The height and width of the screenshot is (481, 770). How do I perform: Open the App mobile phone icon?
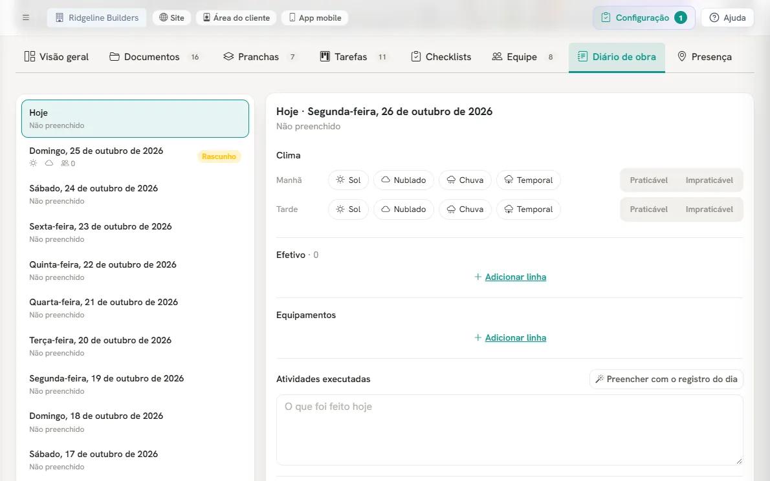point(292,17)
